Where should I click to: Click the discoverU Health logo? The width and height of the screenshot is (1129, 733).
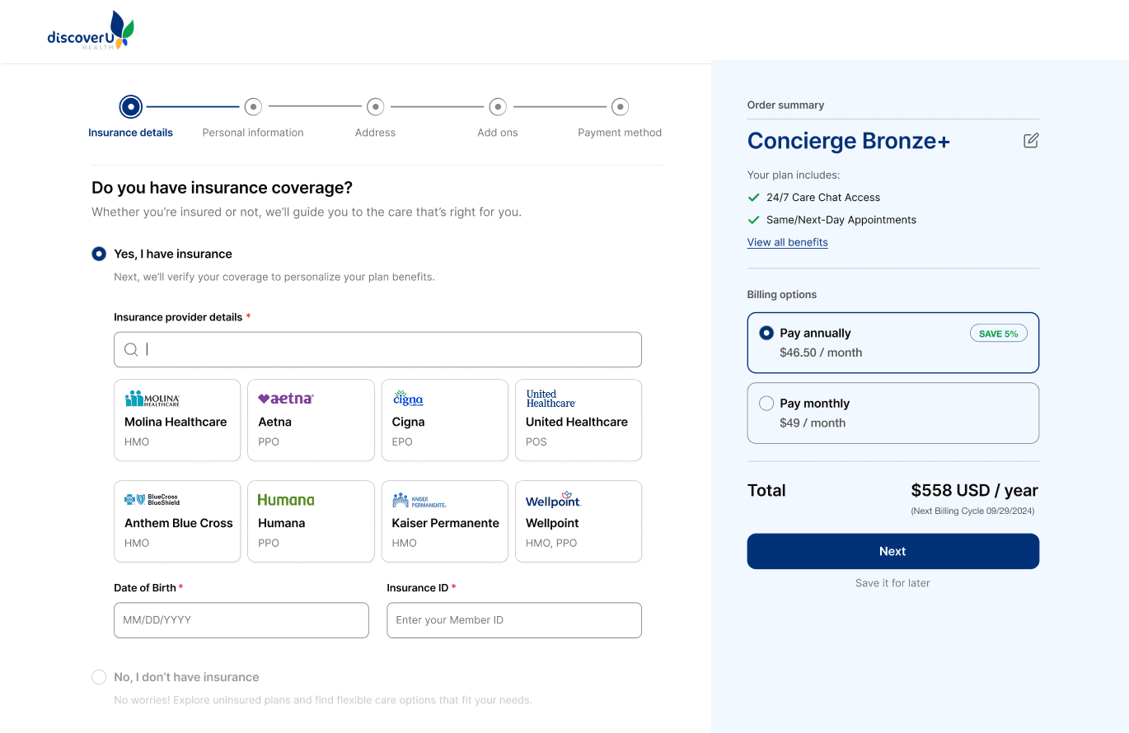coord(90,31)
